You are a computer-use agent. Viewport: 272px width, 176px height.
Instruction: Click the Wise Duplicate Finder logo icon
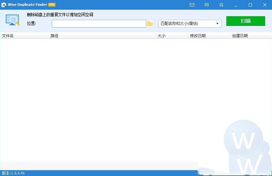pos(3,5)
